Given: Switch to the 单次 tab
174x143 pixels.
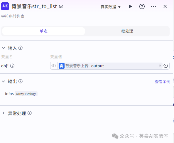Looking at the screenshot, I should coord(43,31).
